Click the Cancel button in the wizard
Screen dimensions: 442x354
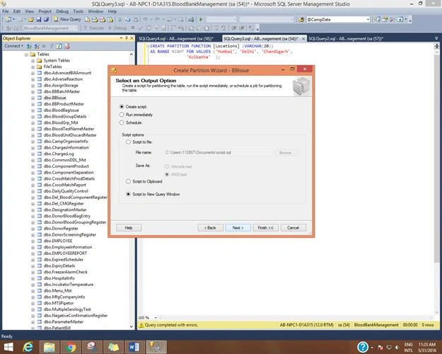(x=293, y=228)
